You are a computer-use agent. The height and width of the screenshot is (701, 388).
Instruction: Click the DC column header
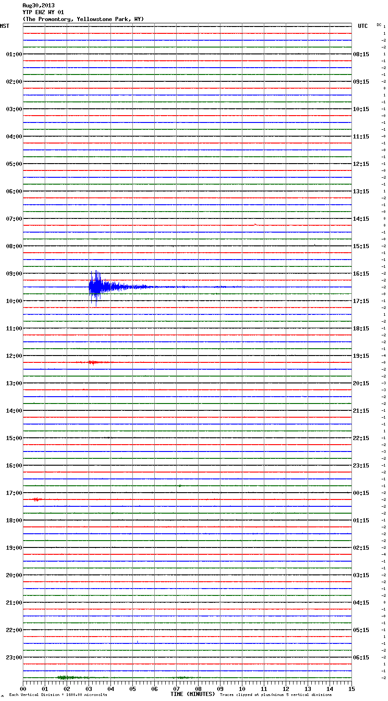[379, 24]
